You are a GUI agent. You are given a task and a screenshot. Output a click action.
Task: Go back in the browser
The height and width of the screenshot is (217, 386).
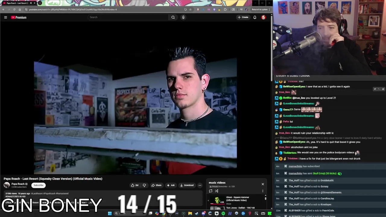point(3,9)
